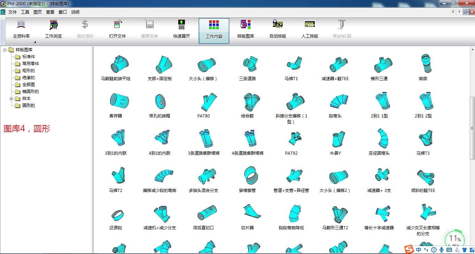Expand the 样本 folder node
Screen dimensions: 475x254
(11, 99)
